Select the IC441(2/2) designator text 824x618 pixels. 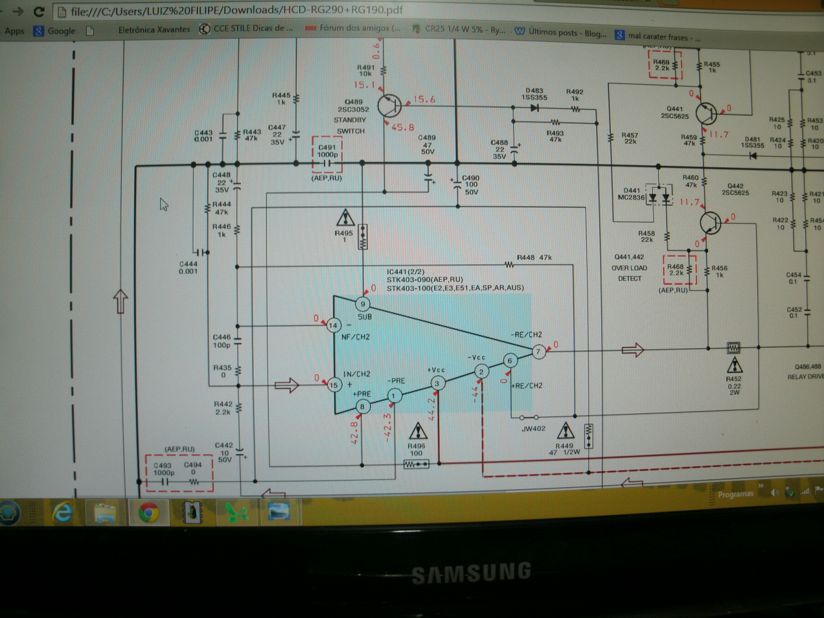(406, 271)
